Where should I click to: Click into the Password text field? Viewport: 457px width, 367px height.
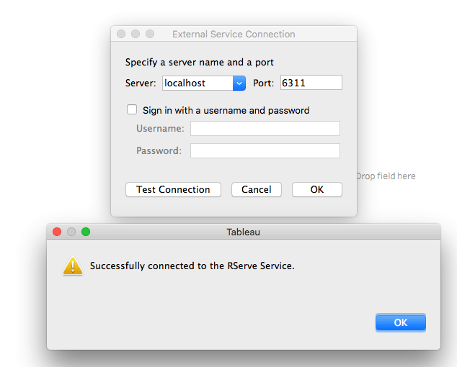point(265,151)
